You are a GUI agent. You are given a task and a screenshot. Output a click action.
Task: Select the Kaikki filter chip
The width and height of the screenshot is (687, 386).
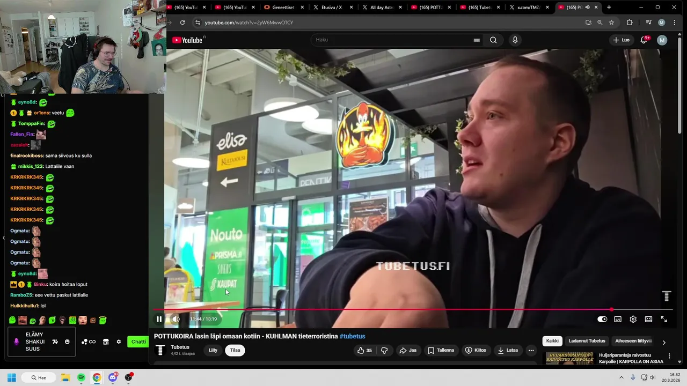552,341
